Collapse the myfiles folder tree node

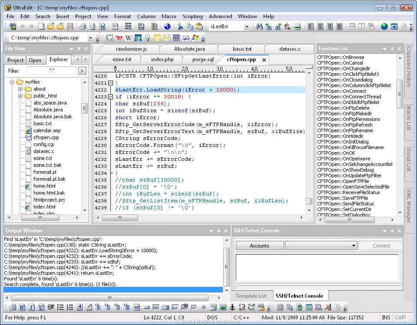12,82
